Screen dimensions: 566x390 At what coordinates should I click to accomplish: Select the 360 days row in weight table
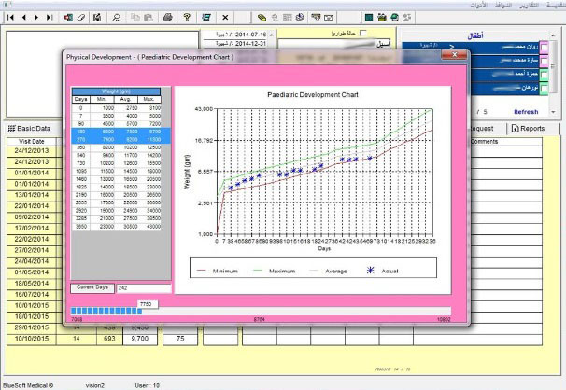(117, 147)
